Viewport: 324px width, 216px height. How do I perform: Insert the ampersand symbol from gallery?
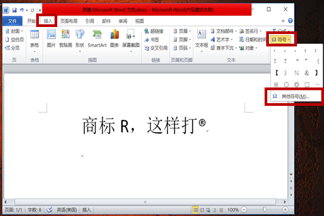click(x=307, y=73)
